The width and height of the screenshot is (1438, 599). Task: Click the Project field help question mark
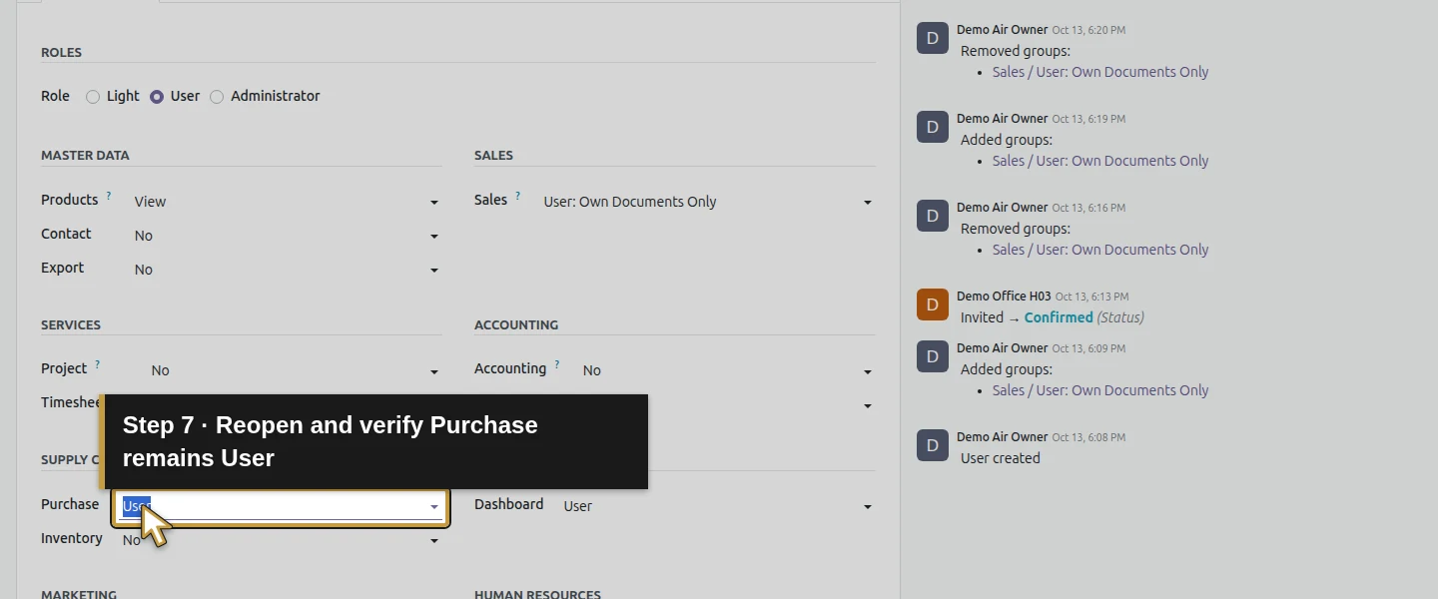point(98,364)
